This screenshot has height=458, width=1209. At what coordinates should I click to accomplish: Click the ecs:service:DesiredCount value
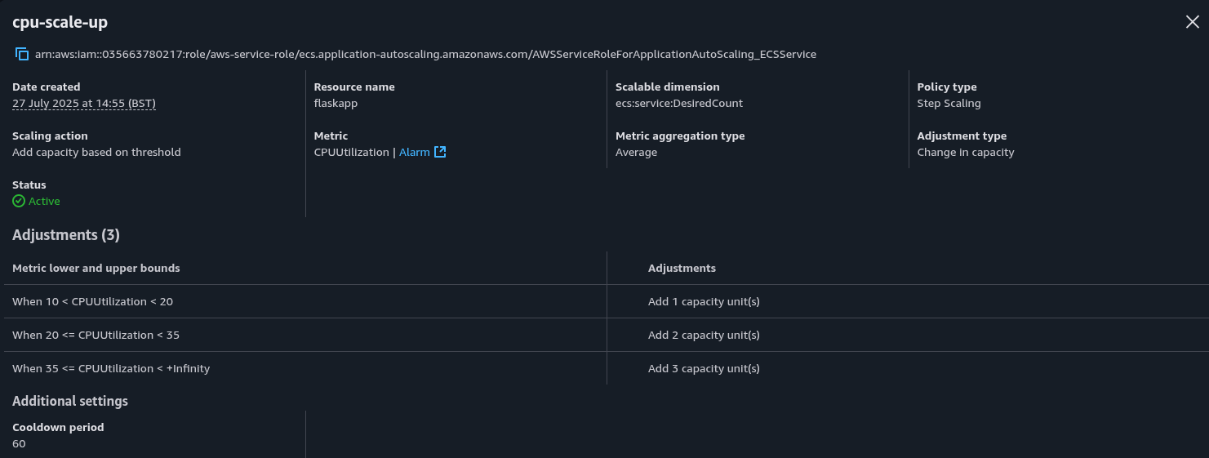pyautogui.click(x=679, y=103)
